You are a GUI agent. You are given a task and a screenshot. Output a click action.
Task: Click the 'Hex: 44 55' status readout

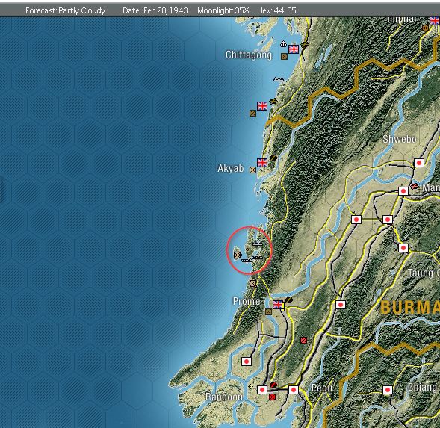[x=276, y=10]
